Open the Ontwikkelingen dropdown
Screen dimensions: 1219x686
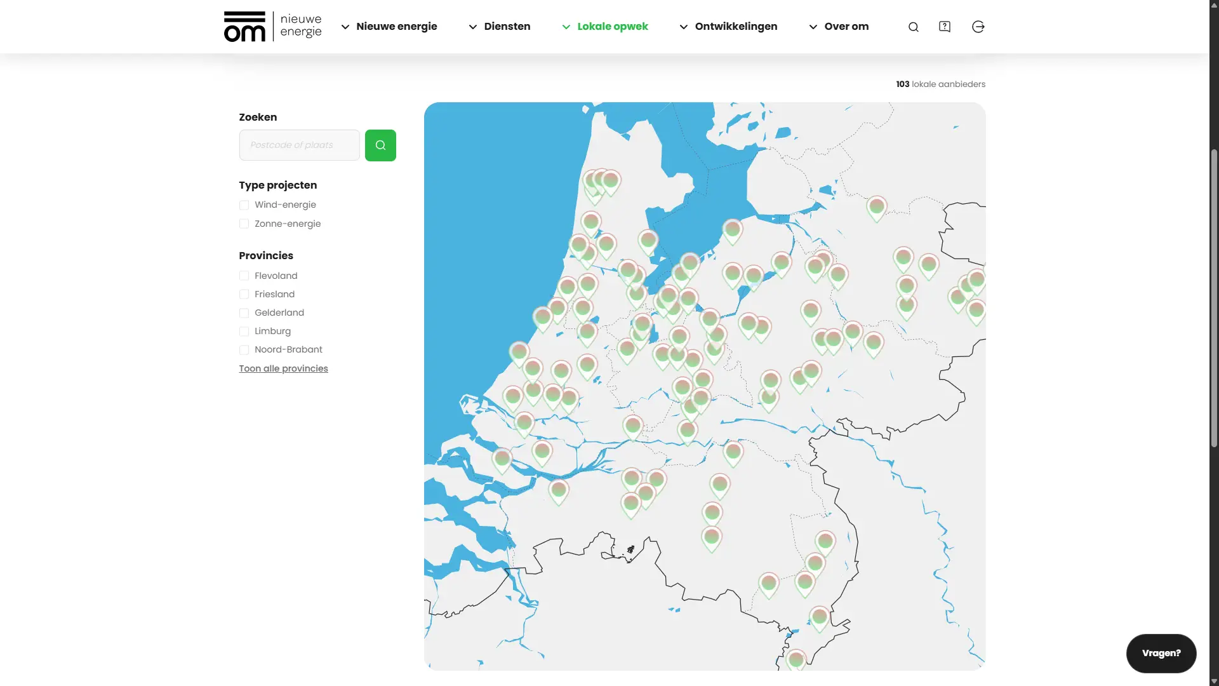click(736, 27)
